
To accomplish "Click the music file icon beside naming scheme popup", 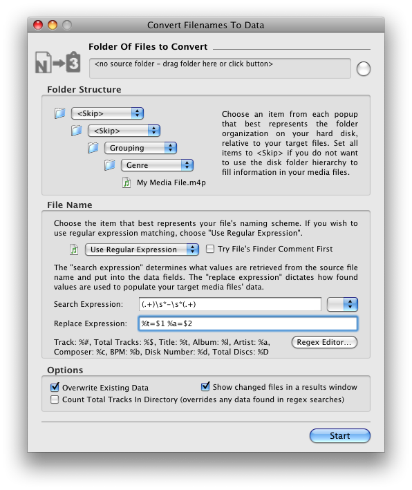I will coord(74,249).
